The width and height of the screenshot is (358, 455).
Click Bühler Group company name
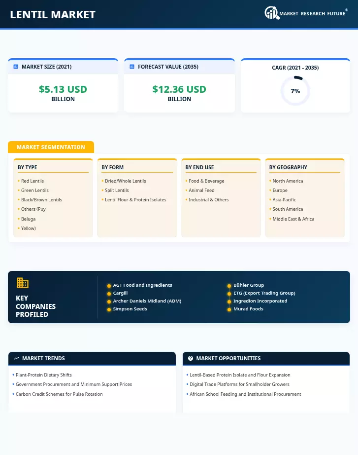[249, 285]
